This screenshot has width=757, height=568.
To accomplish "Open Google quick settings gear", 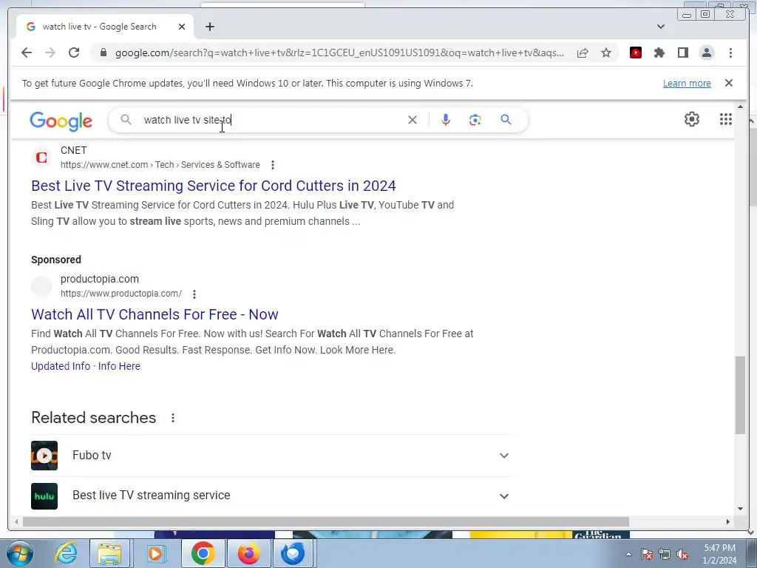I will point(692,119).
